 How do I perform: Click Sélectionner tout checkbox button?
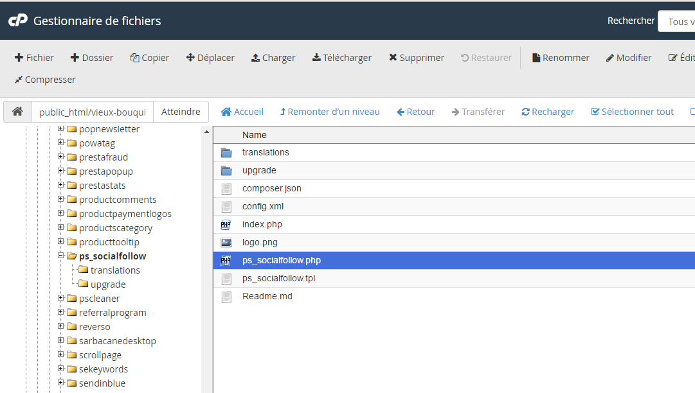click(632, 112)
